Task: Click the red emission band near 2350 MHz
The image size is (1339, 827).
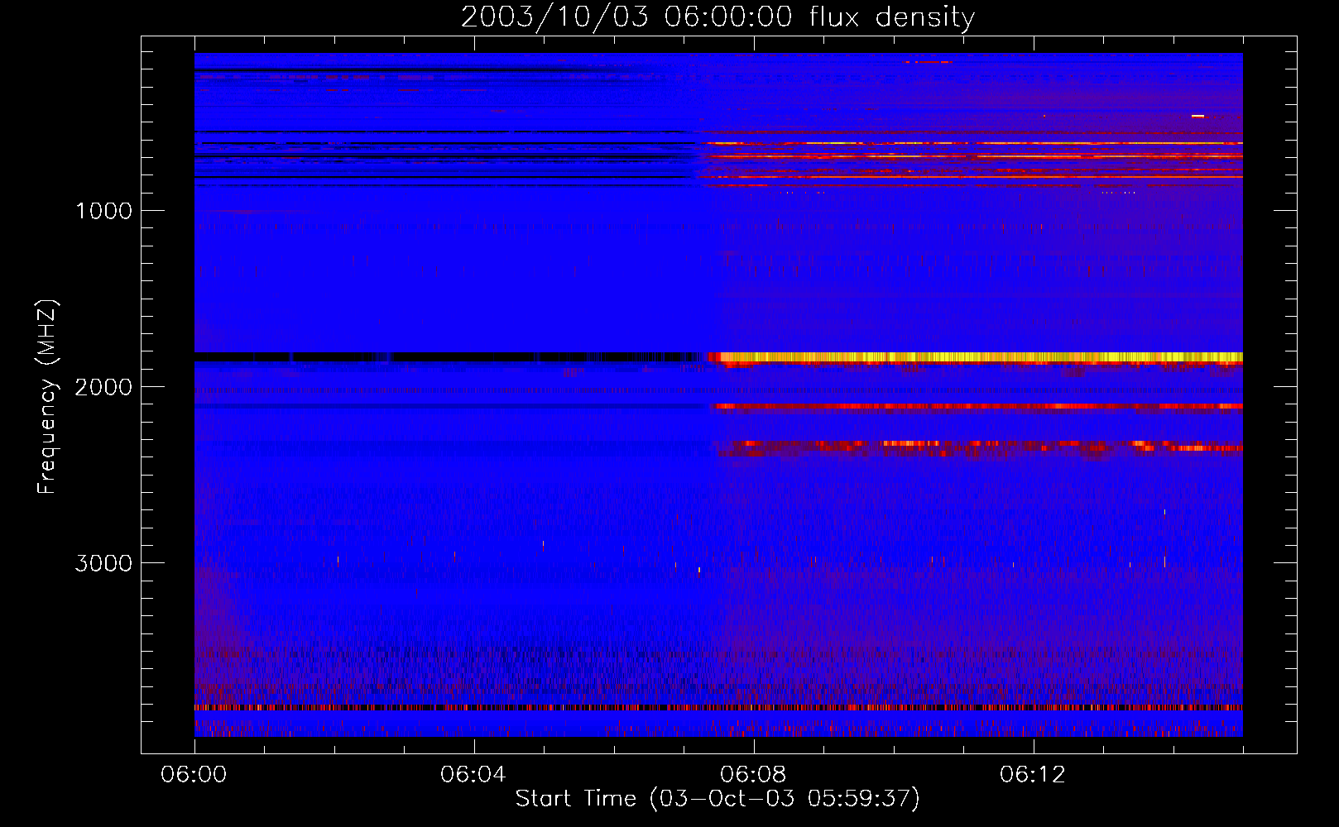Action: pyautogui.click(x=980, y=447)
